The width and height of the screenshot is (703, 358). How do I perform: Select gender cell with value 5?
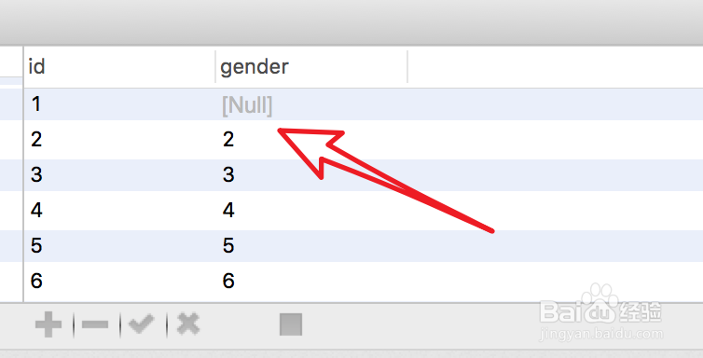tap(311, 245)
